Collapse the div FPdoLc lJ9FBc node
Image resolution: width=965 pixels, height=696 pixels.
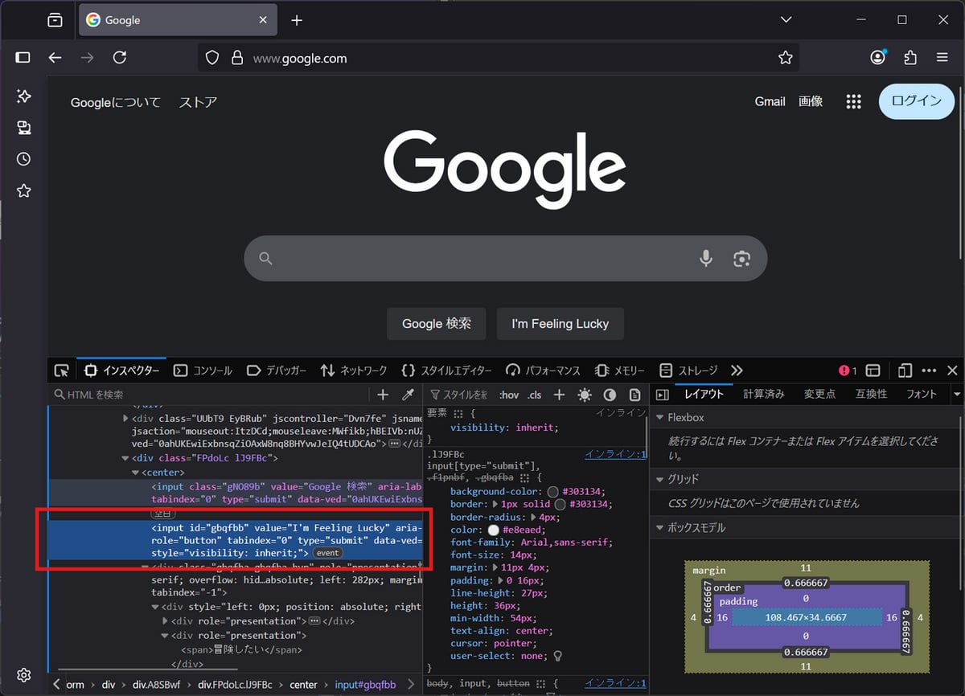[x=125, y=458]
